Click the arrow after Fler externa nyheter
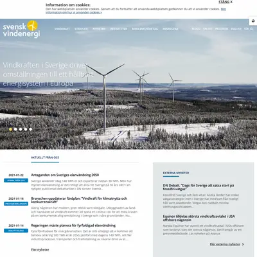The width and height of the screenshot is (257, 257). tap(243, 244)
